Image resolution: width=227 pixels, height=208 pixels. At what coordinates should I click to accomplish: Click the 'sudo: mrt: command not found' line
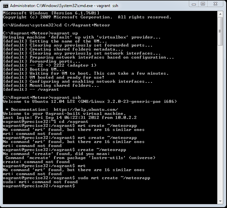pyautogui.click(x=40, y=182)
